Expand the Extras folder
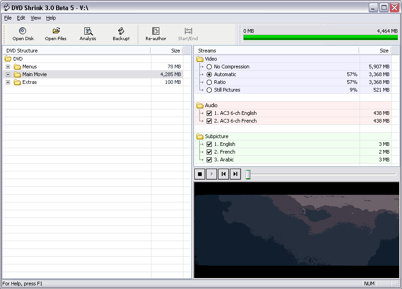 (8, 82)
